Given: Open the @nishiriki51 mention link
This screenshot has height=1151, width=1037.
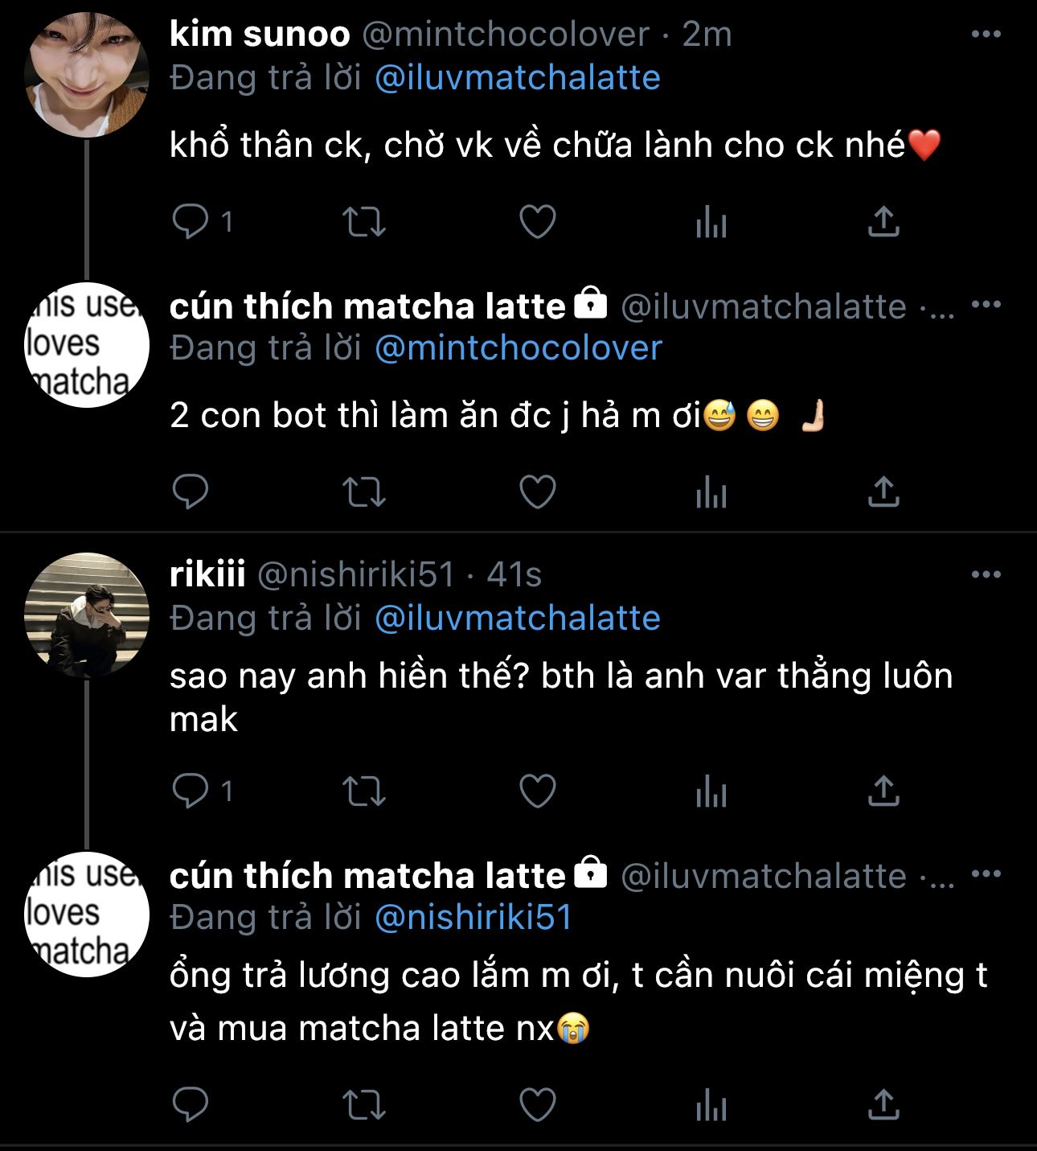Looking at the screenshot, I should coord(473,917).
